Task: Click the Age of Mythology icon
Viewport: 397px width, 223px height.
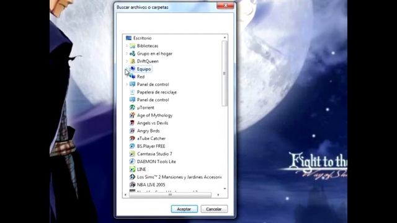Action: click(132, 115)
